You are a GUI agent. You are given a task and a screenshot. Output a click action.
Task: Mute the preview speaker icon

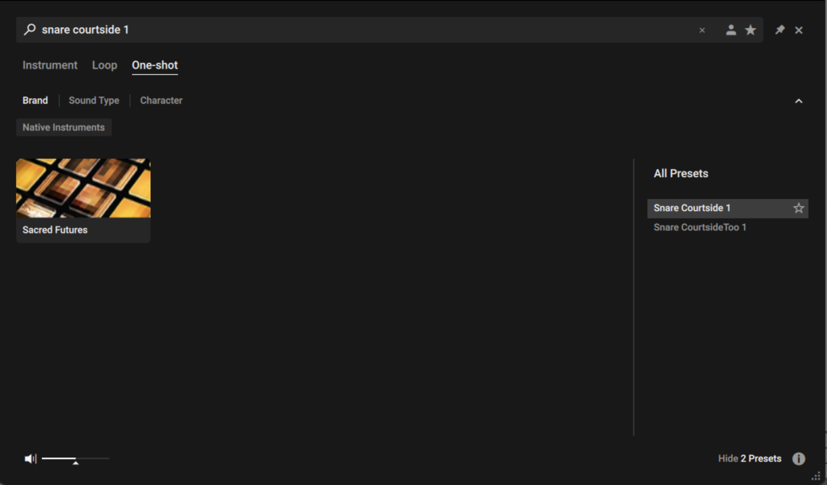pos(30,459)
